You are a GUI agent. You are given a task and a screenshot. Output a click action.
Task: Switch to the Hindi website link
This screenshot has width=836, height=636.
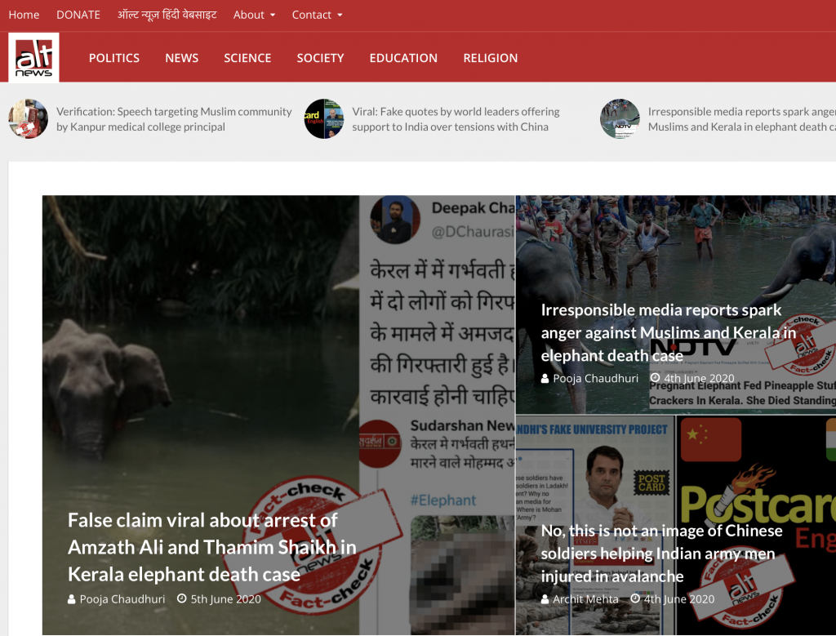pyautogui.click(x=167, y=15)
